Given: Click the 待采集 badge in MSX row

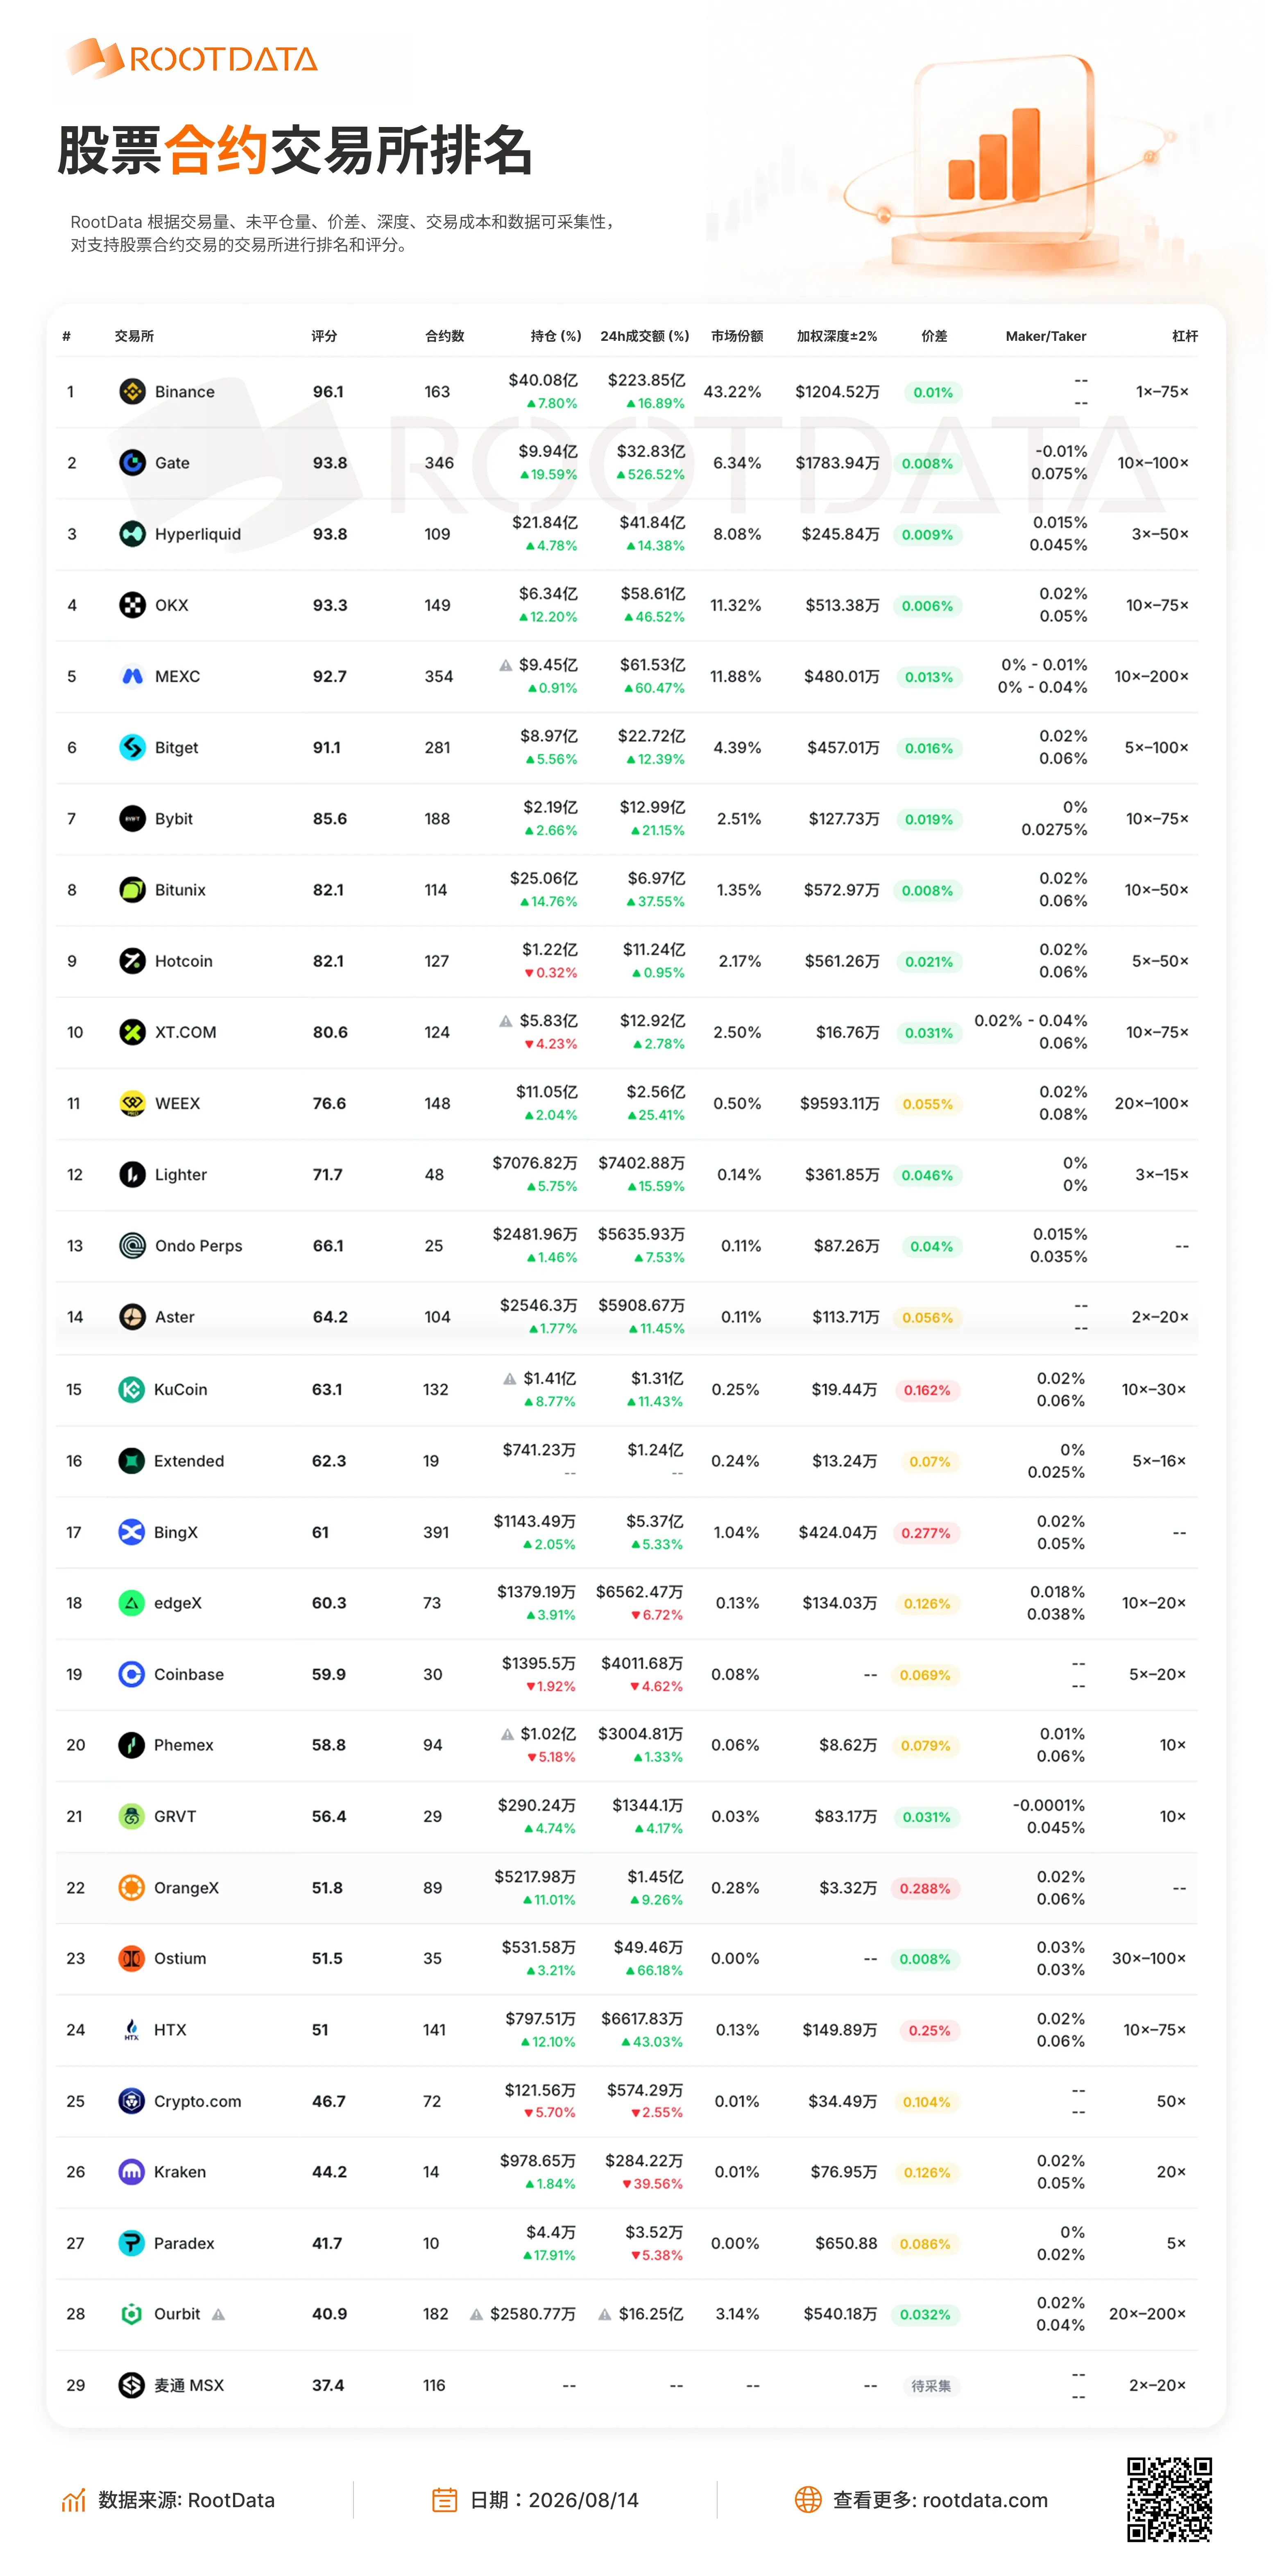Looking at the screenshot, I should 931,2386.
